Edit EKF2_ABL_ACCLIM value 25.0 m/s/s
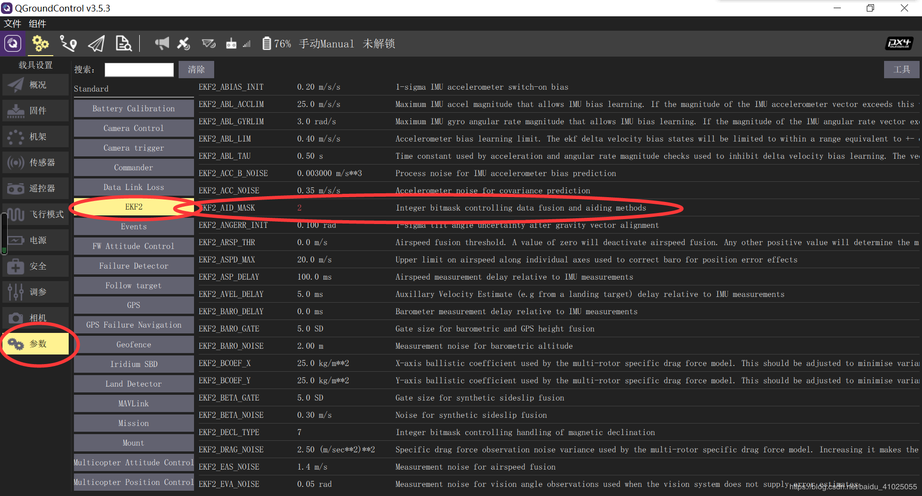 318,104
